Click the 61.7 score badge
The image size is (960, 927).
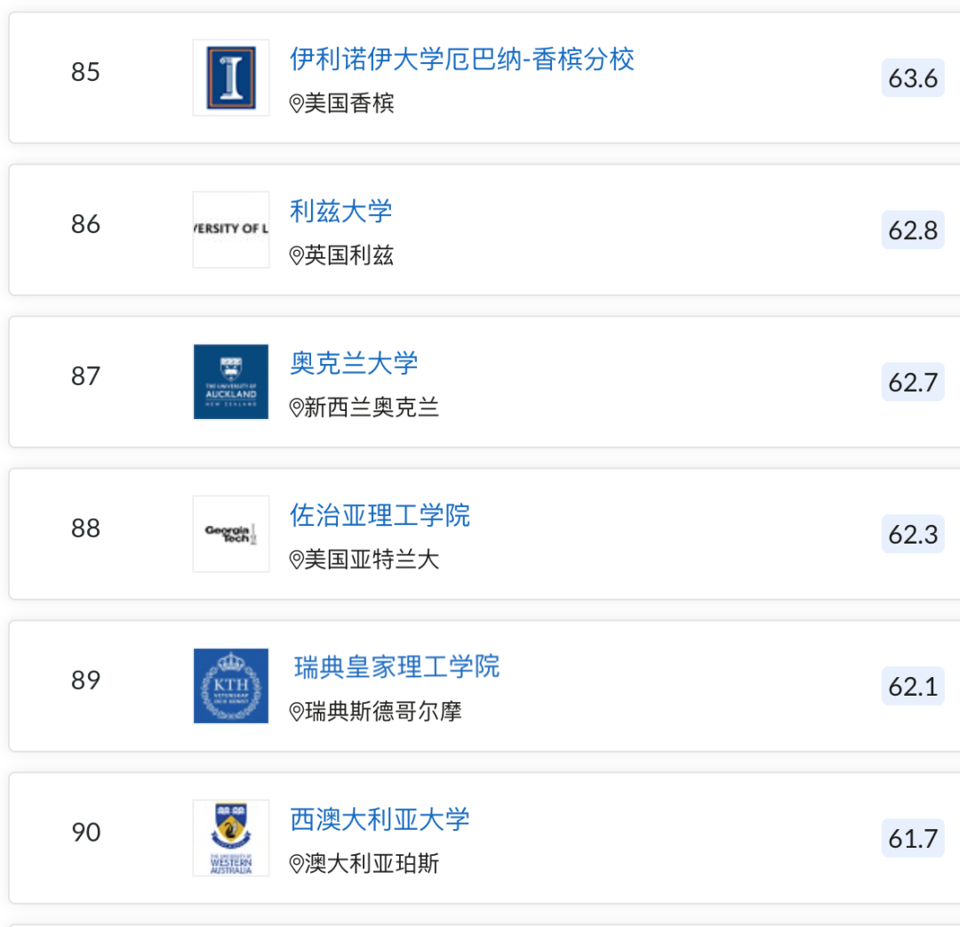[x=913, y=839]
